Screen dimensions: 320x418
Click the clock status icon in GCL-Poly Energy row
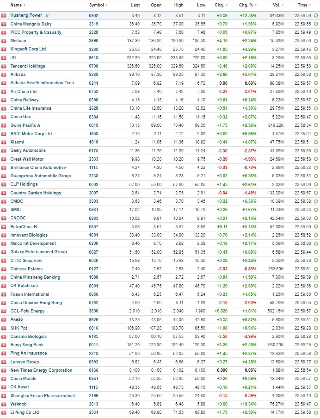point(316,311)
